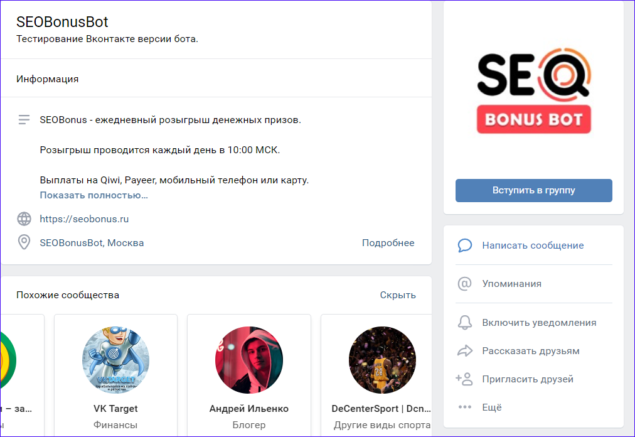Select Написать сообщение

click(x=533, y=245)
